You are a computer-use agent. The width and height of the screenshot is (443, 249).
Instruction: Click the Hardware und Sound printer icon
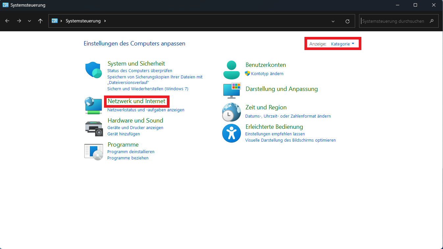pos(94,128)
